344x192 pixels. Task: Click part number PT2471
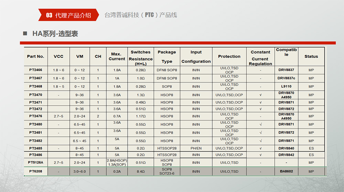(x=35, y=102)
